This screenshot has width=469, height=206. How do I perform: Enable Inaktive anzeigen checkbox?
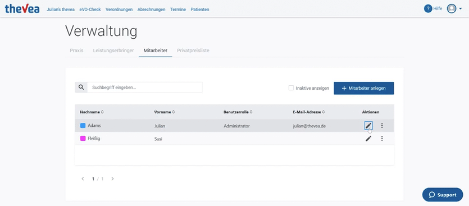(291, 88)
